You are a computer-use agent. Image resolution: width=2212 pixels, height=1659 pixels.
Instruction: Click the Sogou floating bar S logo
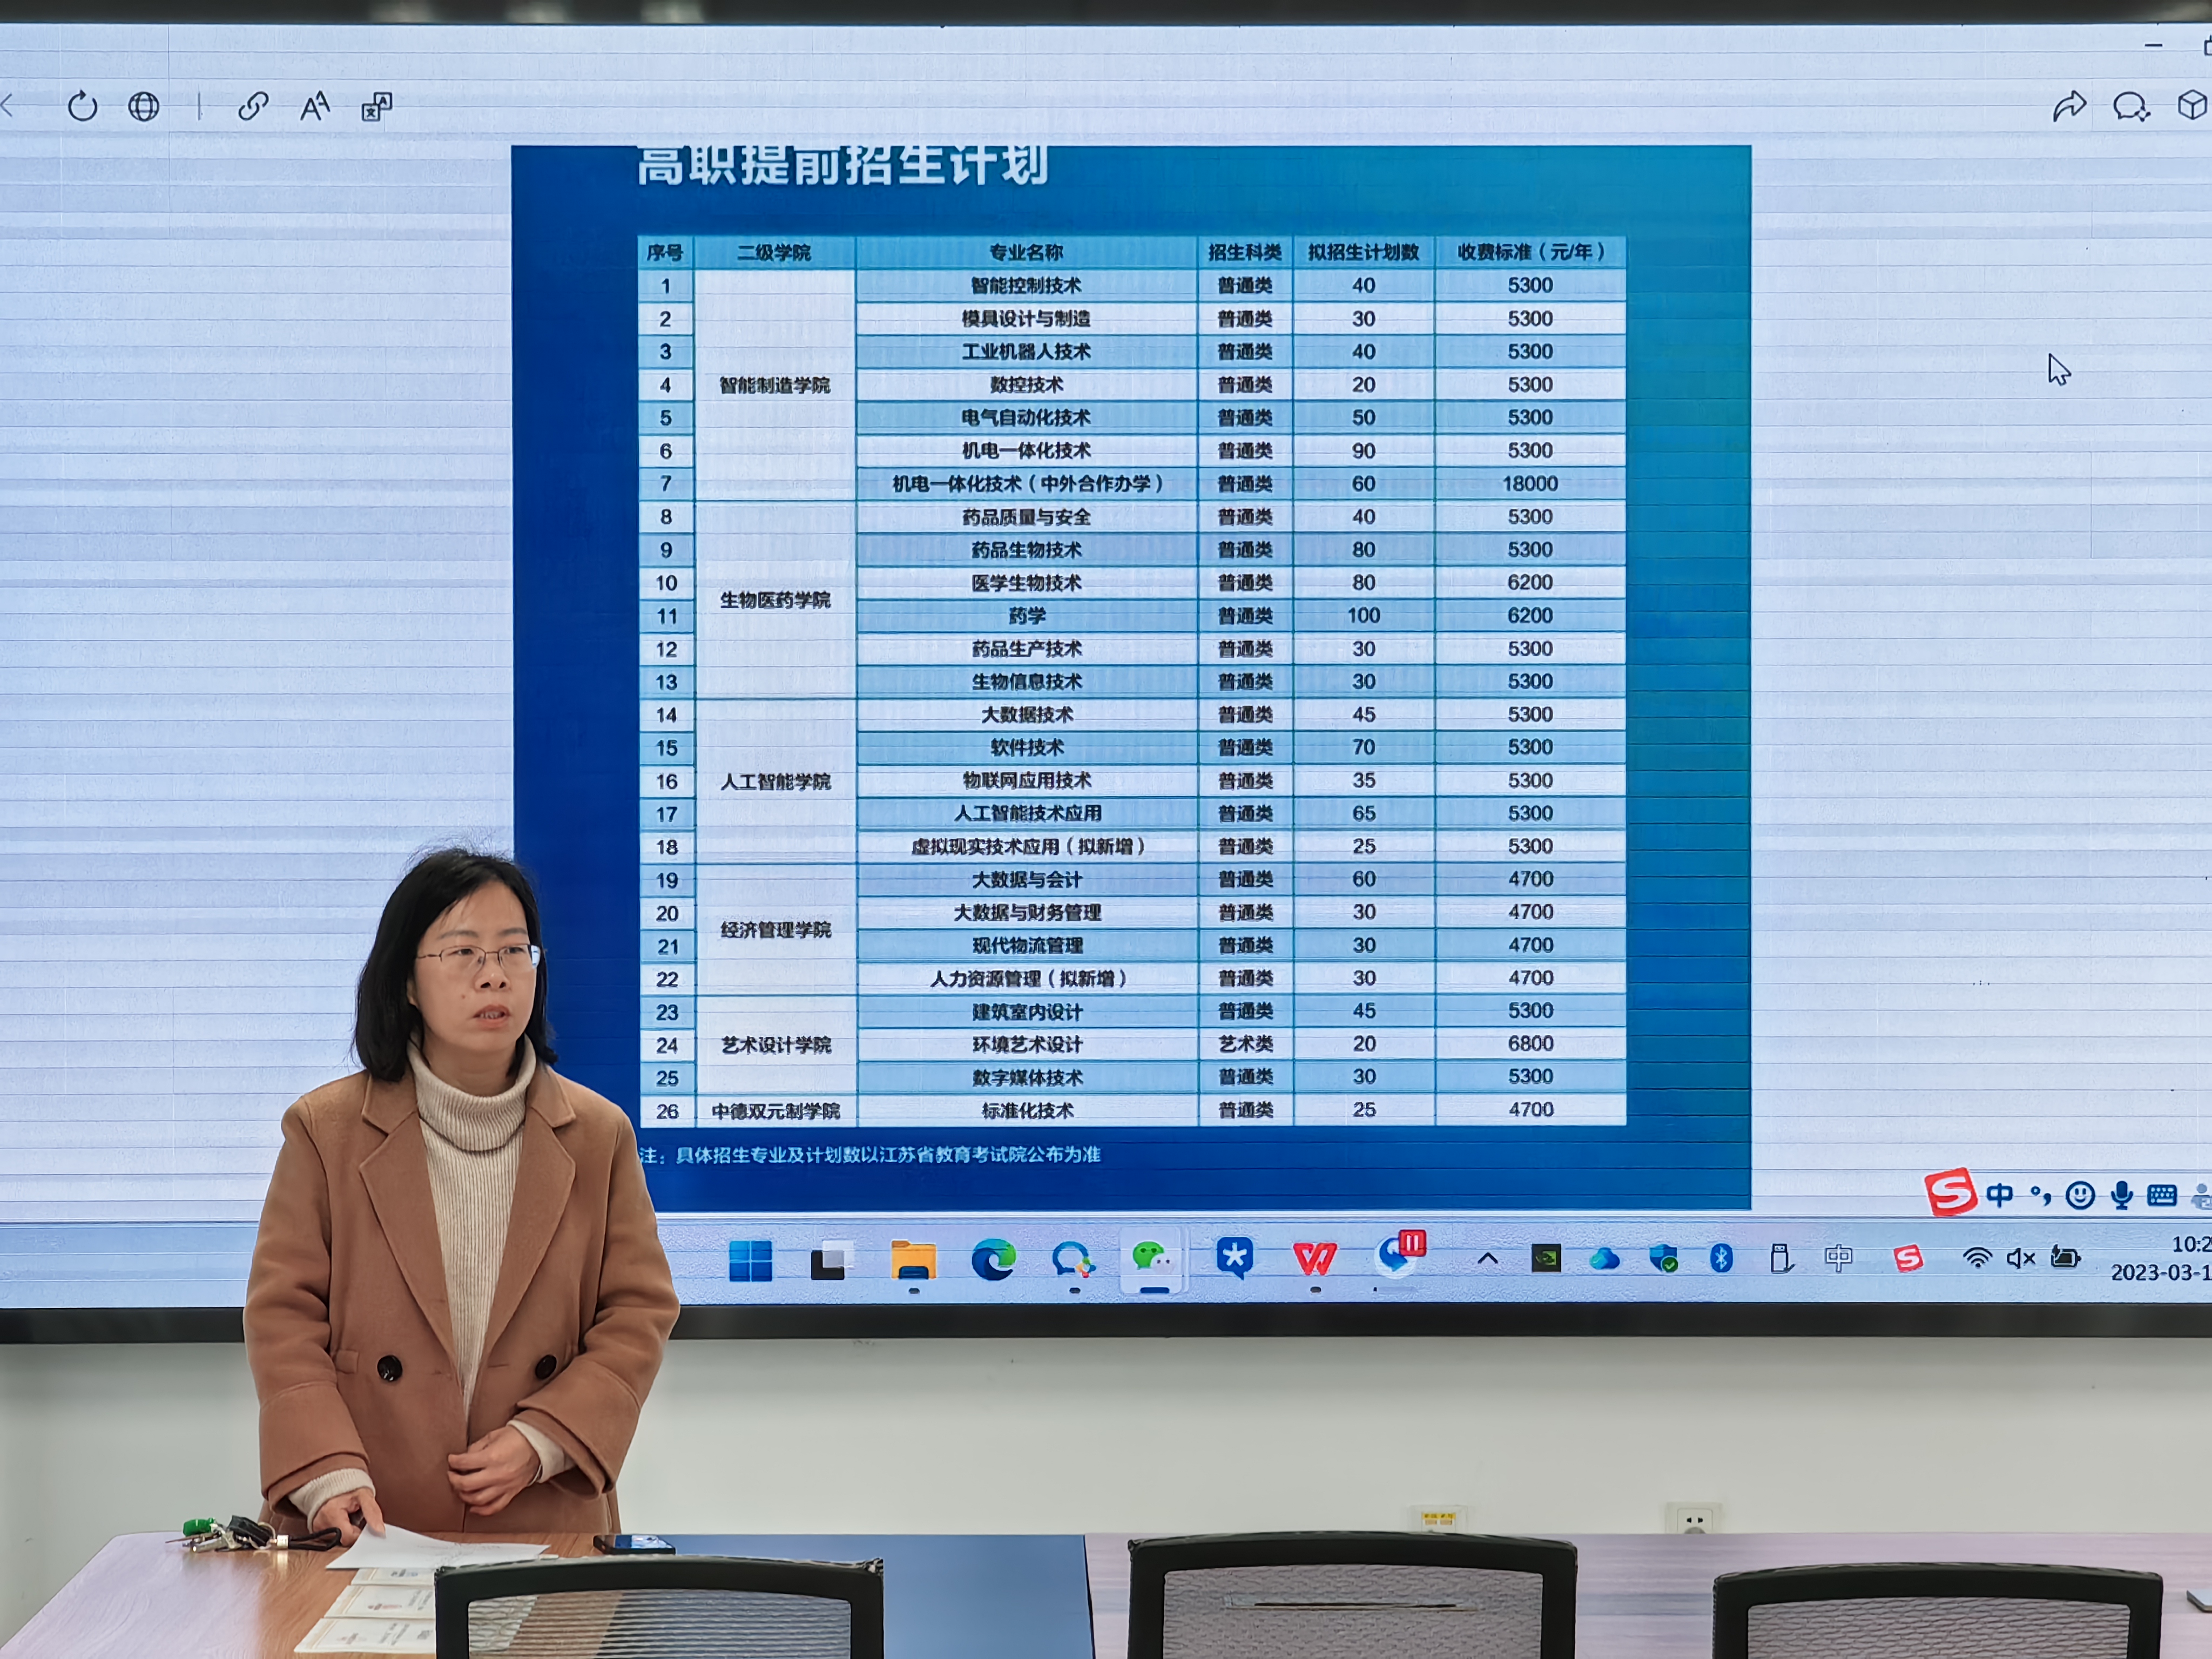(1950, 1192)
